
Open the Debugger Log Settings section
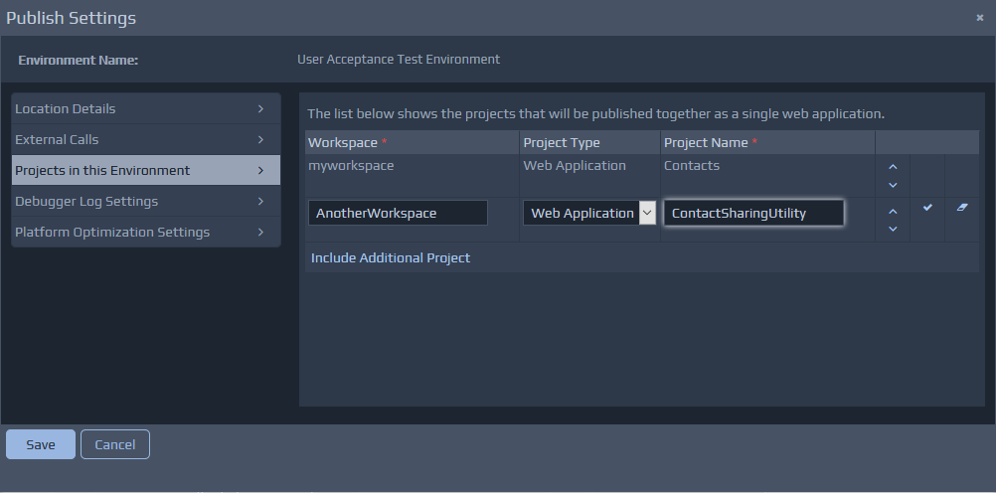86,201
